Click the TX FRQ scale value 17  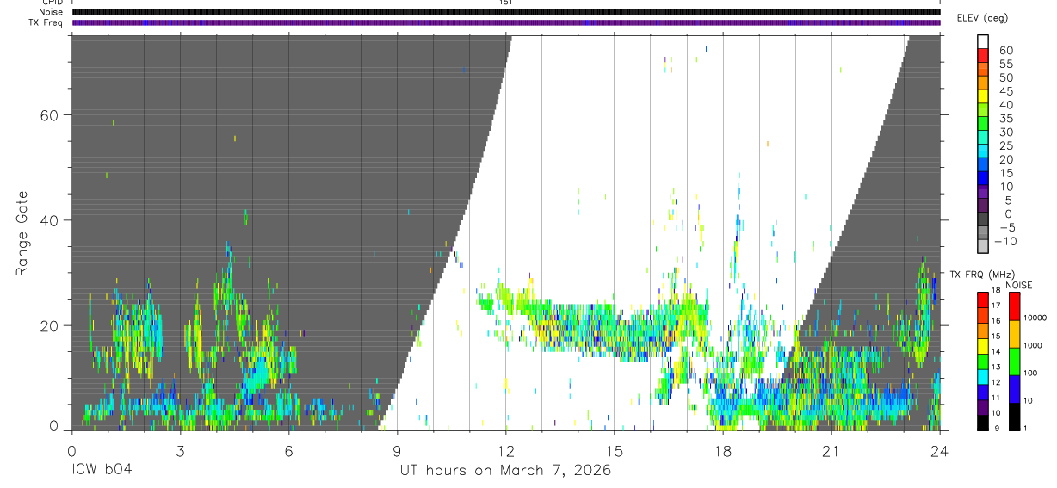(x=996, y=306)
